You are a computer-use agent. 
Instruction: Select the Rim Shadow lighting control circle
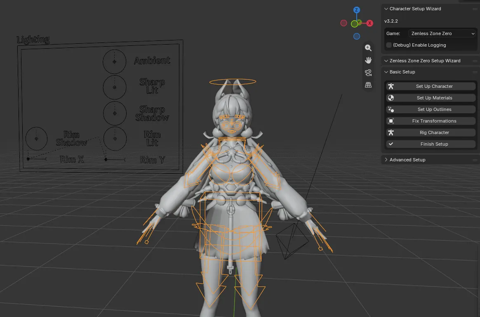(36, 138)
